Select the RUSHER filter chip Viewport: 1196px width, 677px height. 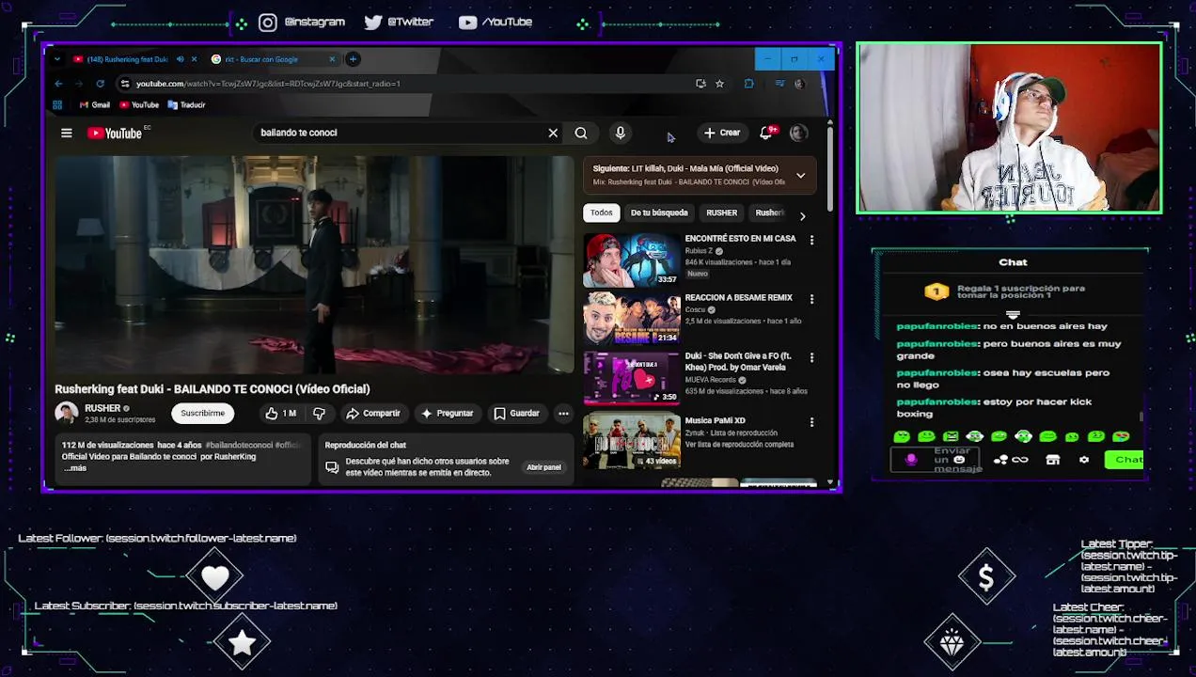[x=722, y=213]
